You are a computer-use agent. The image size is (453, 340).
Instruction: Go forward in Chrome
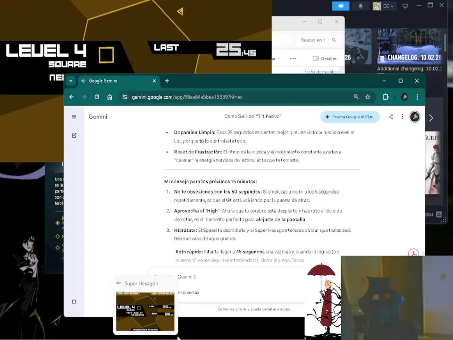pyautogui.click(x=84, y=97)
